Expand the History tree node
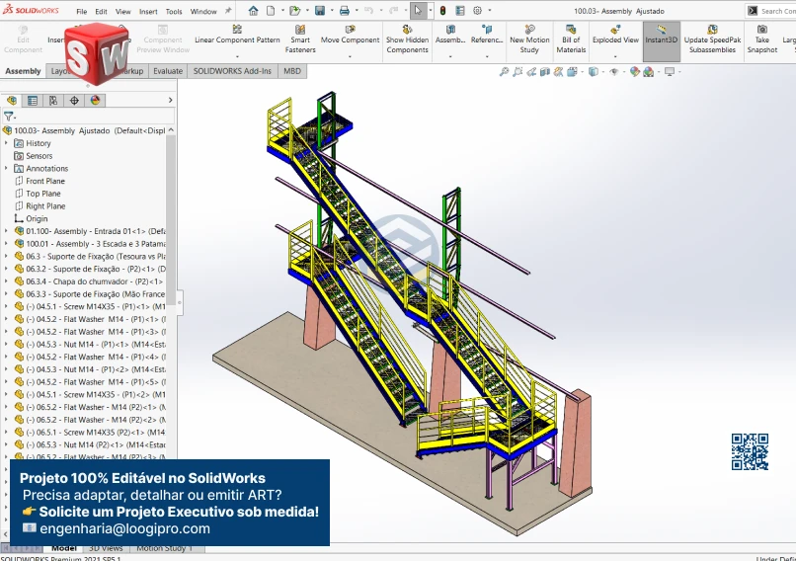This screenshot has width=796, height=561. (6, 143)
